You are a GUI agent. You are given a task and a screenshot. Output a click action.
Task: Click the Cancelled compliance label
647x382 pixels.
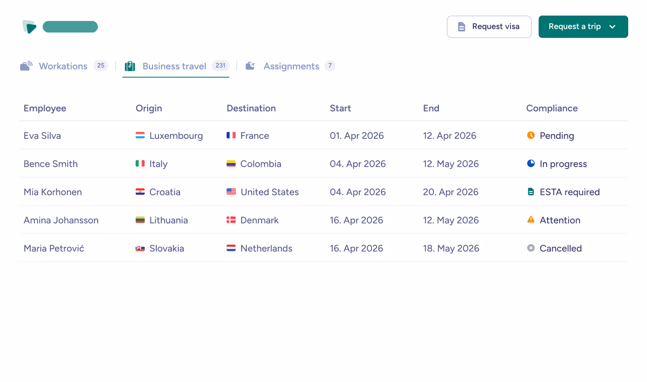560,248
